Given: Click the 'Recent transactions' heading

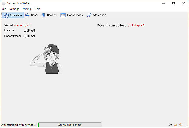Looking at the screenshot, I should pos(112,25).
